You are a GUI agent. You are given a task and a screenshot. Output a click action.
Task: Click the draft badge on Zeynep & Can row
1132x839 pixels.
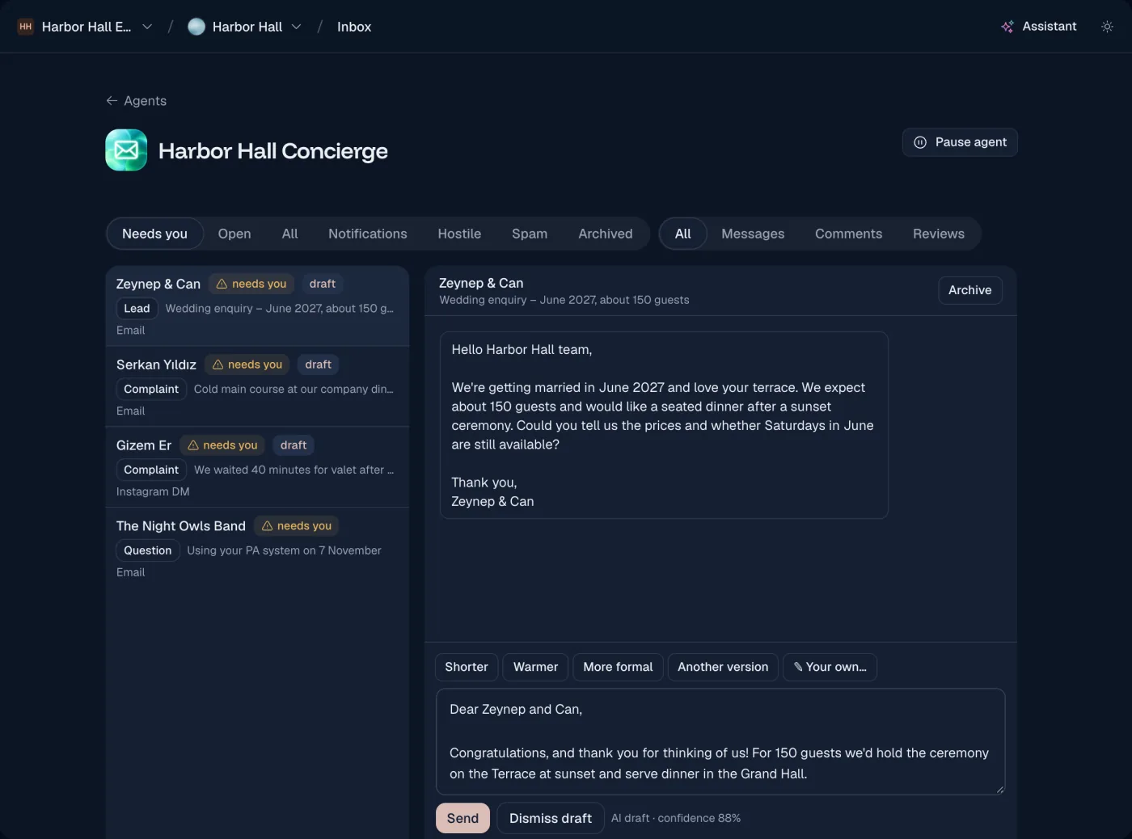(322, 284)
